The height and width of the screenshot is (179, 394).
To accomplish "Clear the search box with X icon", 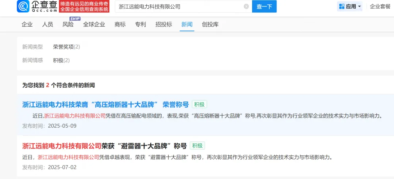I will pos(246,7).
